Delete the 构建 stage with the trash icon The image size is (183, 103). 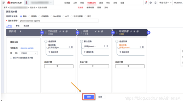tap(99, 31)
